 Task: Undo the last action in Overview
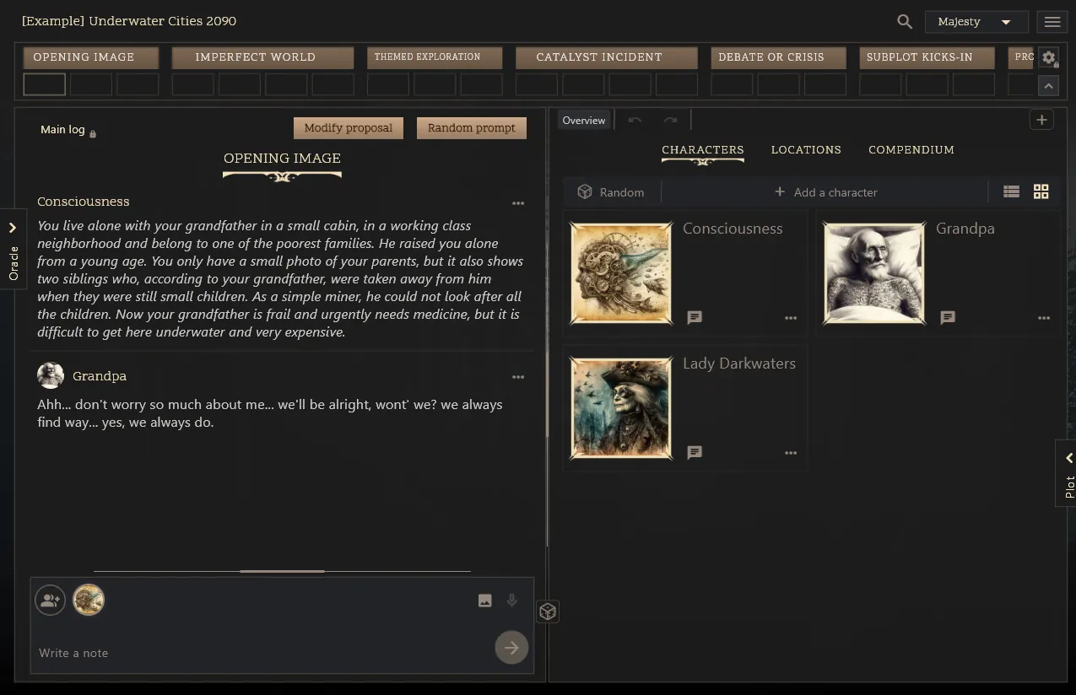tap(635, 121)
